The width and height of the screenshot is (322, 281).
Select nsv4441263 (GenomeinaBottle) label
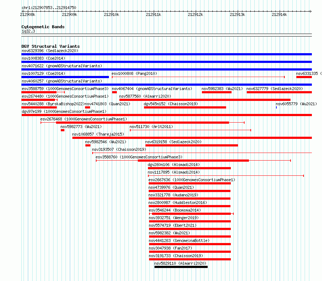[x=179, y=240]
